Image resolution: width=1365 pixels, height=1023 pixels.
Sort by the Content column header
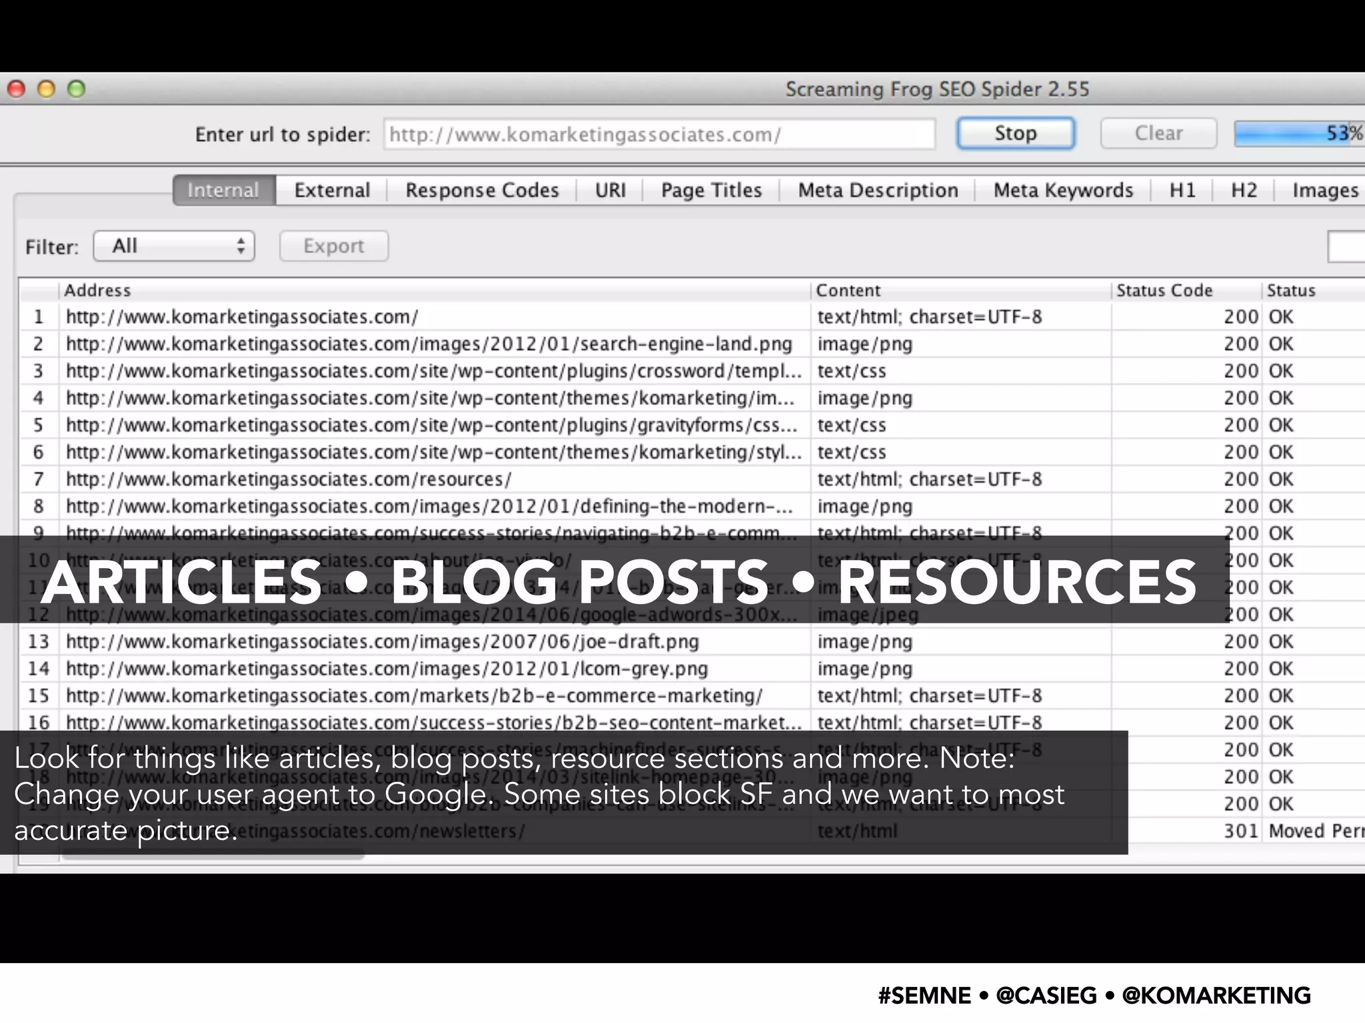tap(961, 290)
